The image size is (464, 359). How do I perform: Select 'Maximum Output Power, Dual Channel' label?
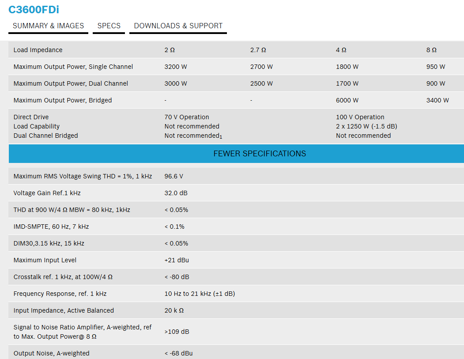pyautogui.click(x=71, y=84)
